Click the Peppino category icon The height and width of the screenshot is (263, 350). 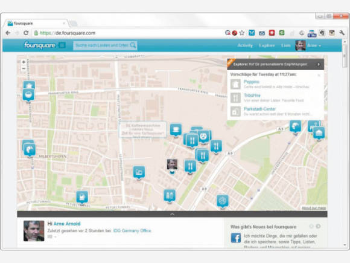pos(235,84)
